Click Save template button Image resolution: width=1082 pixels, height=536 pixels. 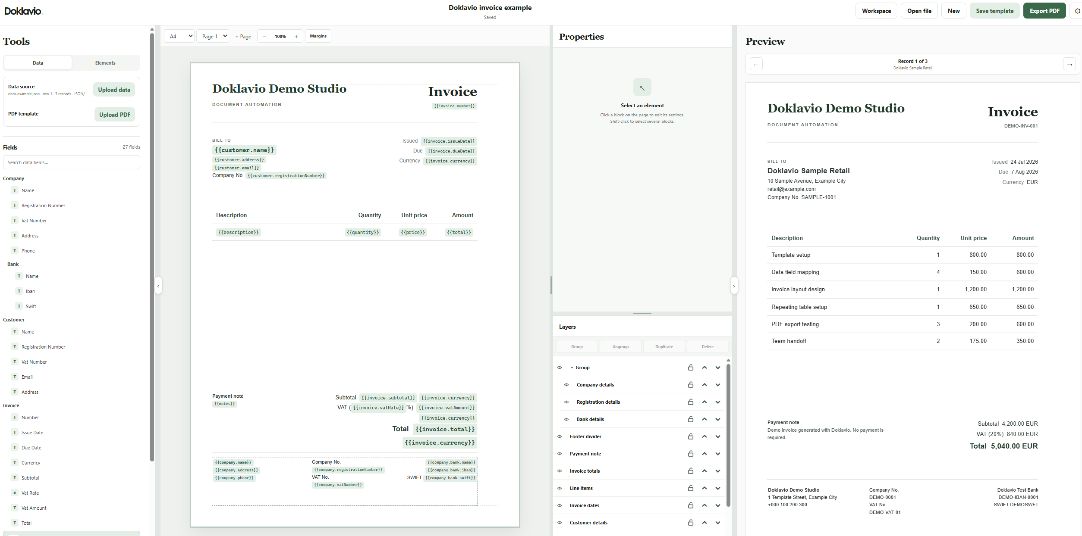(x=994, y=11)
